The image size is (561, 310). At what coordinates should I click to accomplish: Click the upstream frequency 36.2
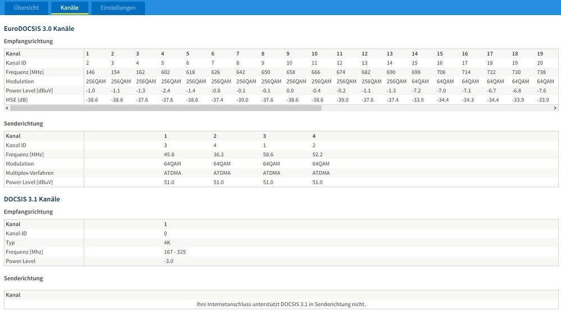[x=218, y=155]
